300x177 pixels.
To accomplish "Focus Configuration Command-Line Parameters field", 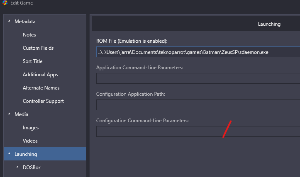I will click(198, 131).
